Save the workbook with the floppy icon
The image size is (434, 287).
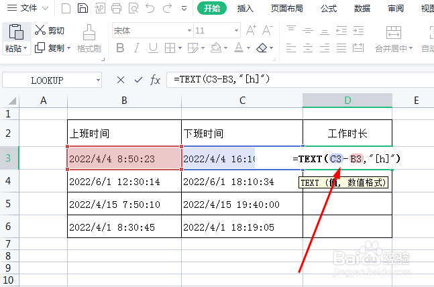point(83,8)
